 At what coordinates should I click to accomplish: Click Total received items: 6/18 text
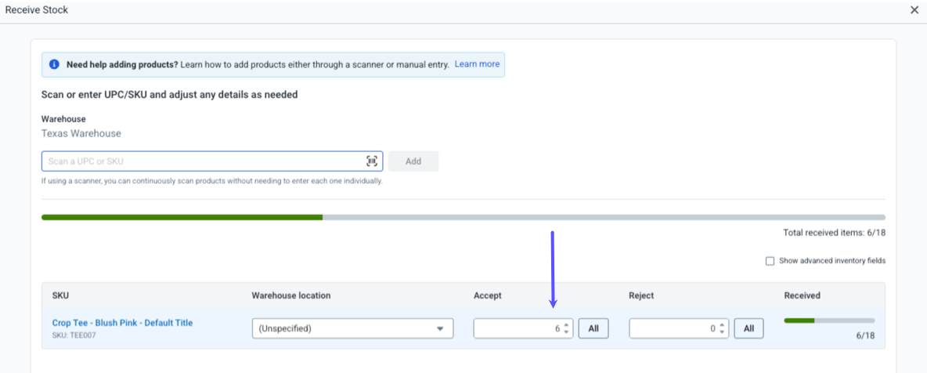point(834,233)
